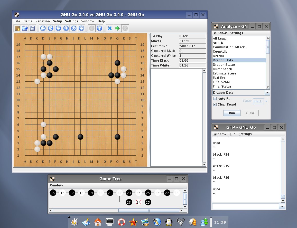The height and width of the screenshot is (228, 297).
Task: Click the Game Tree horizontal scrollbar
Action: (148, 211)
